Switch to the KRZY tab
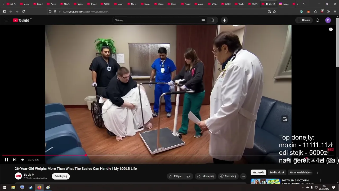 [253, 4]
